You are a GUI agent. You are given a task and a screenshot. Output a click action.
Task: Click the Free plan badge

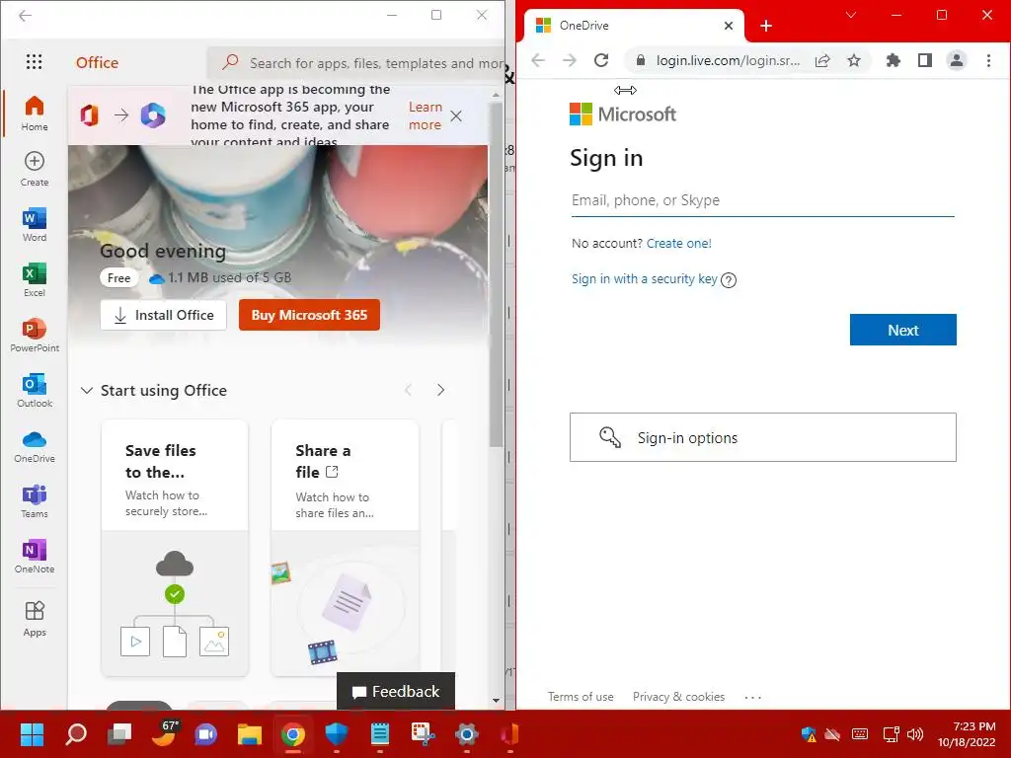tap(119, 277)
